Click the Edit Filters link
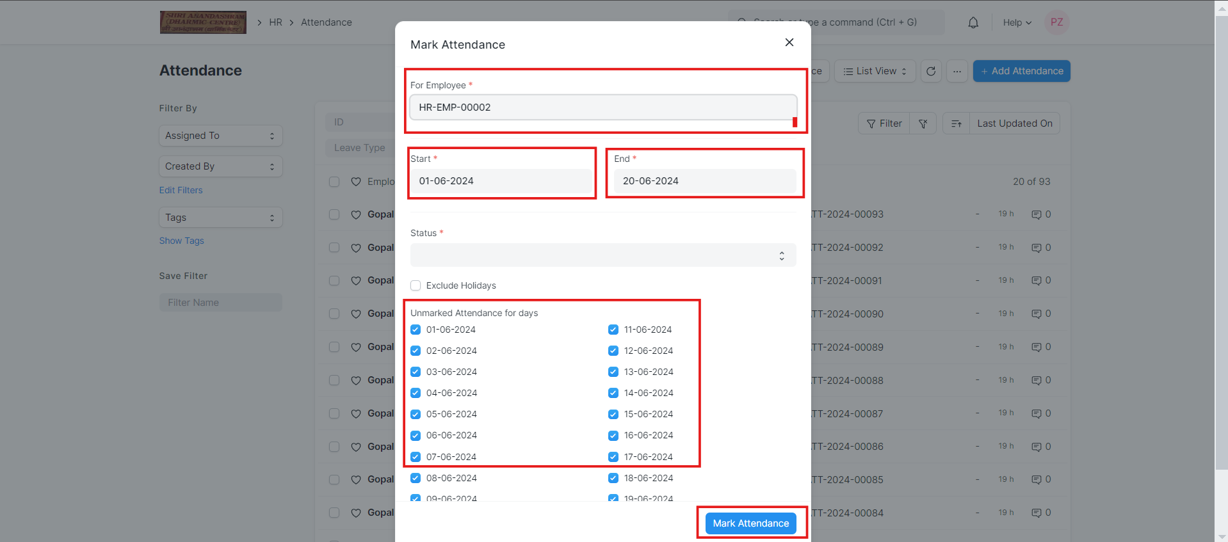Screen dimensions: 1228x542 (x=181, y=190)
